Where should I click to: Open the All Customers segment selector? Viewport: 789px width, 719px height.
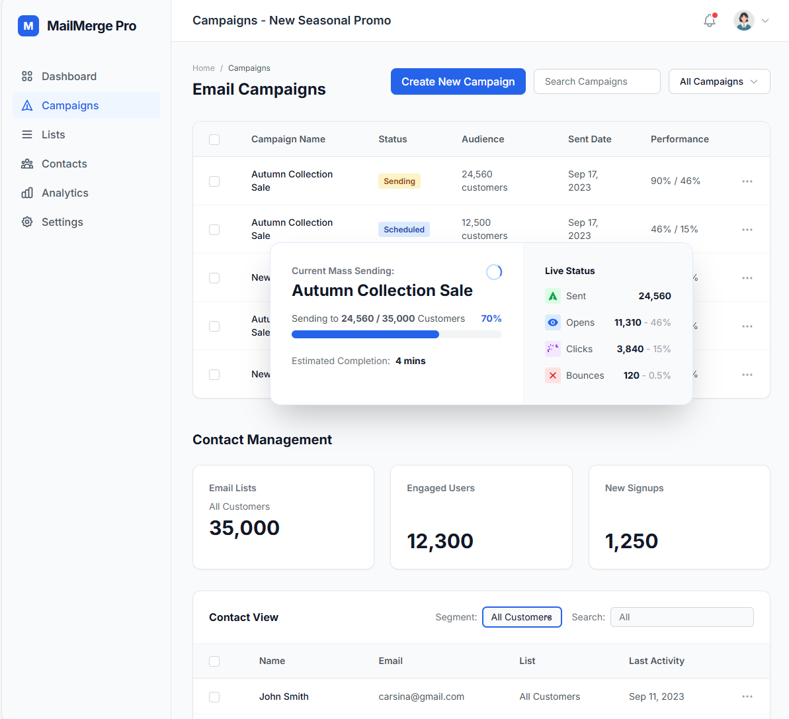pyautogui.click(x=522, y=616)
